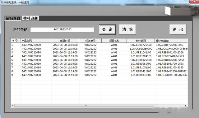Click WO22222 task number in row 8
The height and width of the screenshot is (118, 199).
pos(90,71)
